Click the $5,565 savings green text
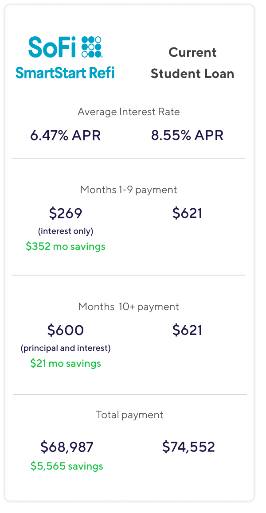 (x=67, y=466)
